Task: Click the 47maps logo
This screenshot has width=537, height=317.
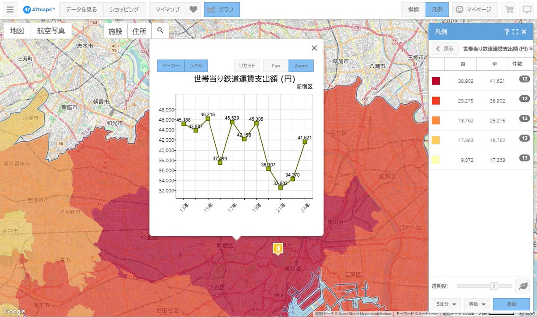Action: pyautogui.click(x=39, y=9)
